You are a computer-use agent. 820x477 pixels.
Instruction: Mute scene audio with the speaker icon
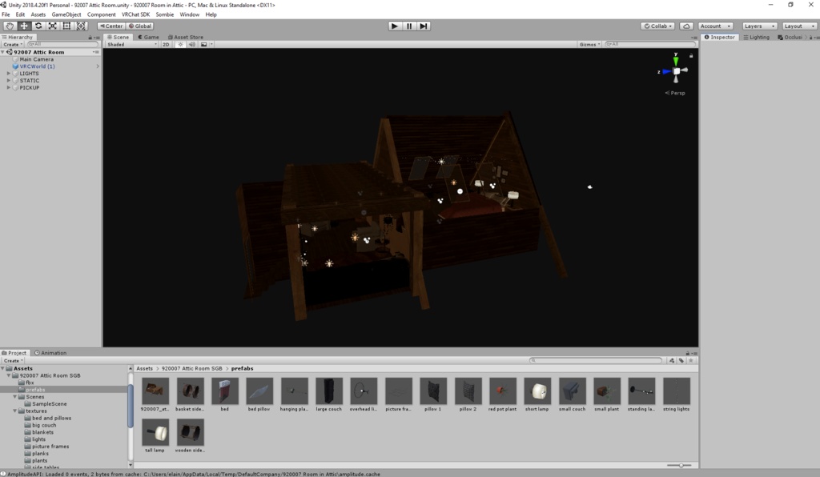tap(193, 44)
